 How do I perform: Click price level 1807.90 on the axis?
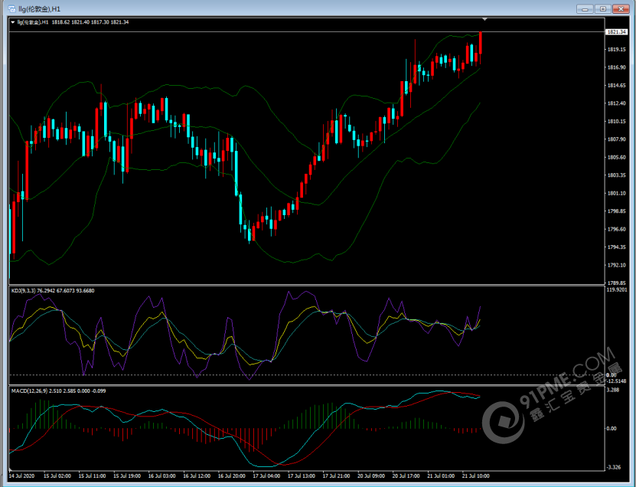point(616,139)
